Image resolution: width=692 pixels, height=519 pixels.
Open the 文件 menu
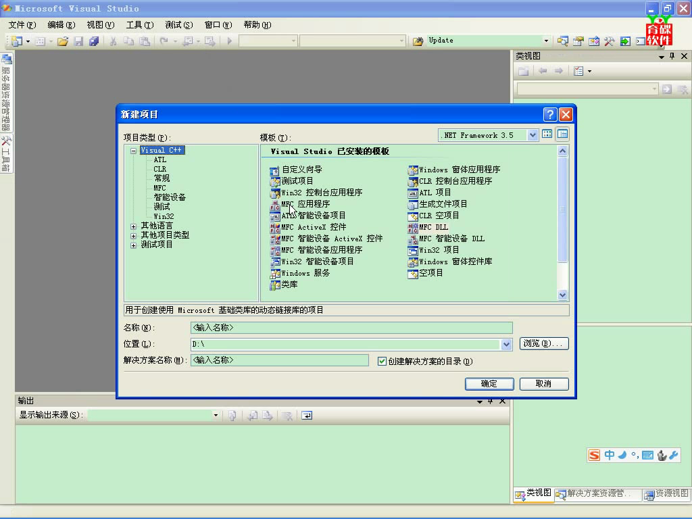(x=22, y=25)
